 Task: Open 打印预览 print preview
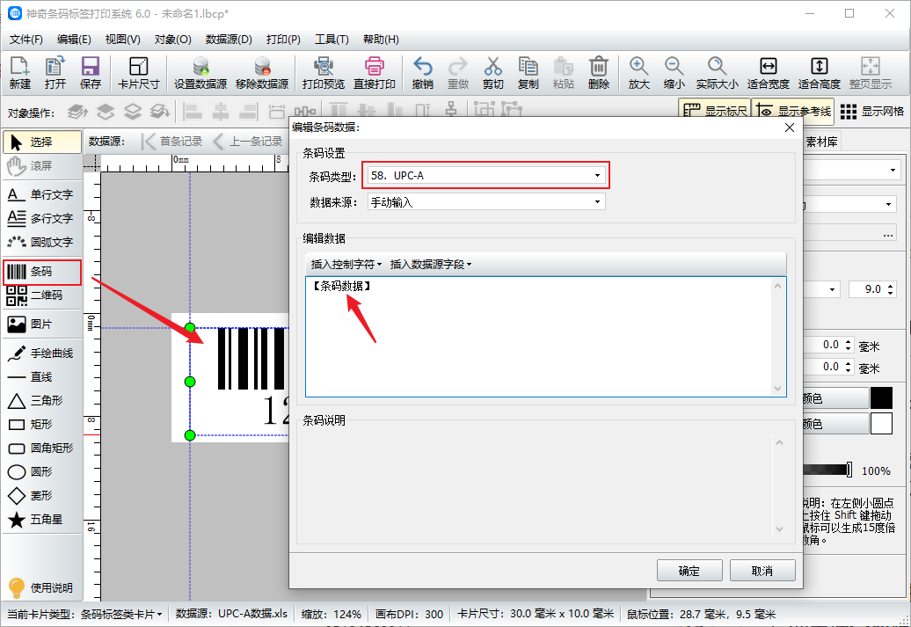(324, 73)
